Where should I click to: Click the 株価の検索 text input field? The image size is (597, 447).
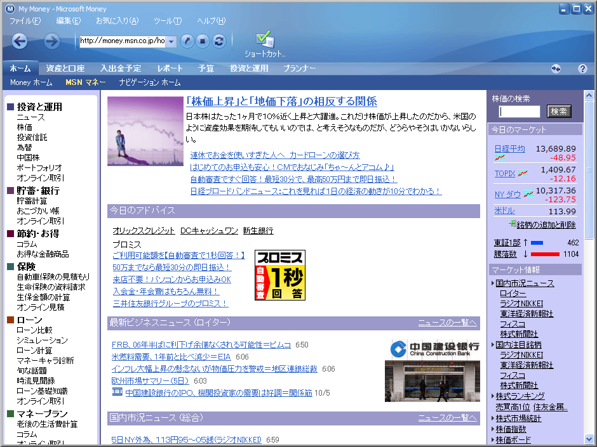520,112
